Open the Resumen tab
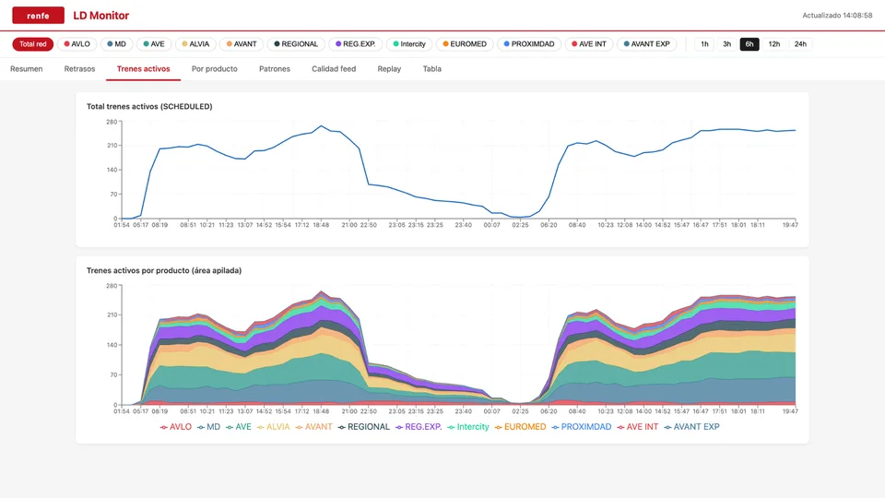This screenshot has height=498, width=885. [27, 69]
